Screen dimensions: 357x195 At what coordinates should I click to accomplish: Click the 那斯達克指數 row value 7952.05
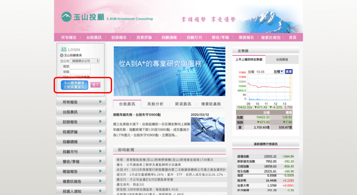coord(271,161)
